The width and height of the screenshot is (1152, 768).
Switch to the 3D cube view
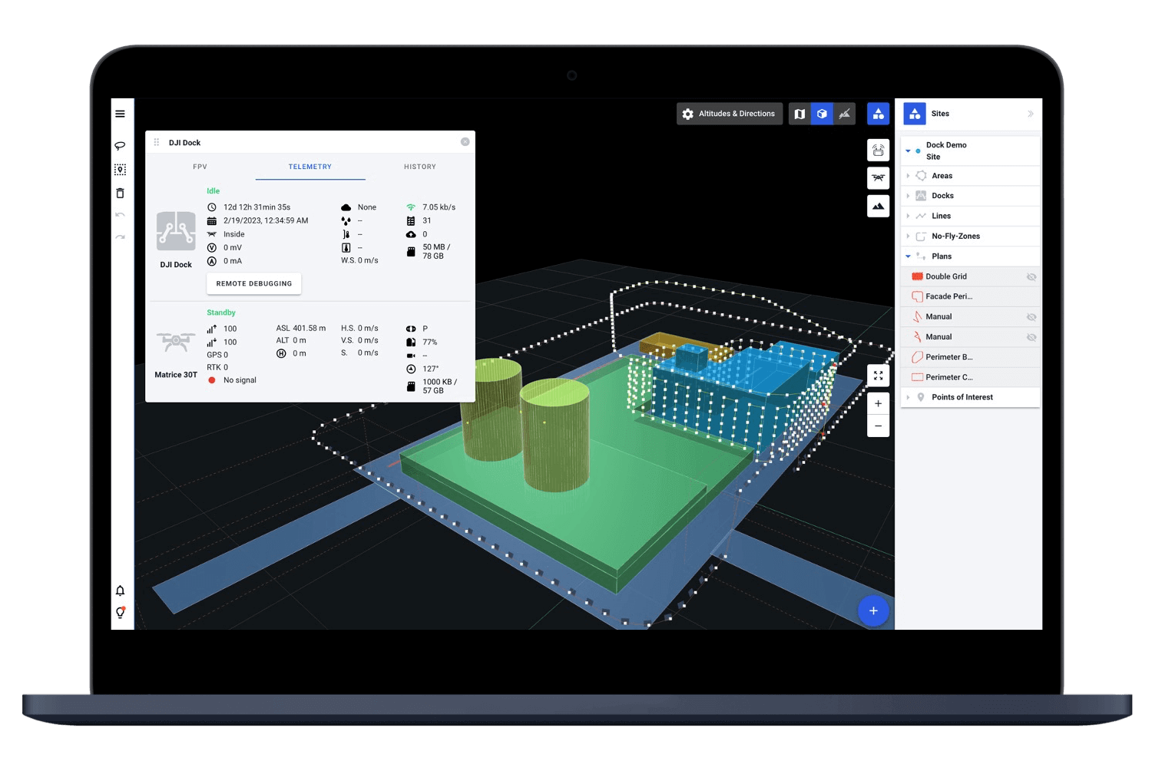coord(822,114)
